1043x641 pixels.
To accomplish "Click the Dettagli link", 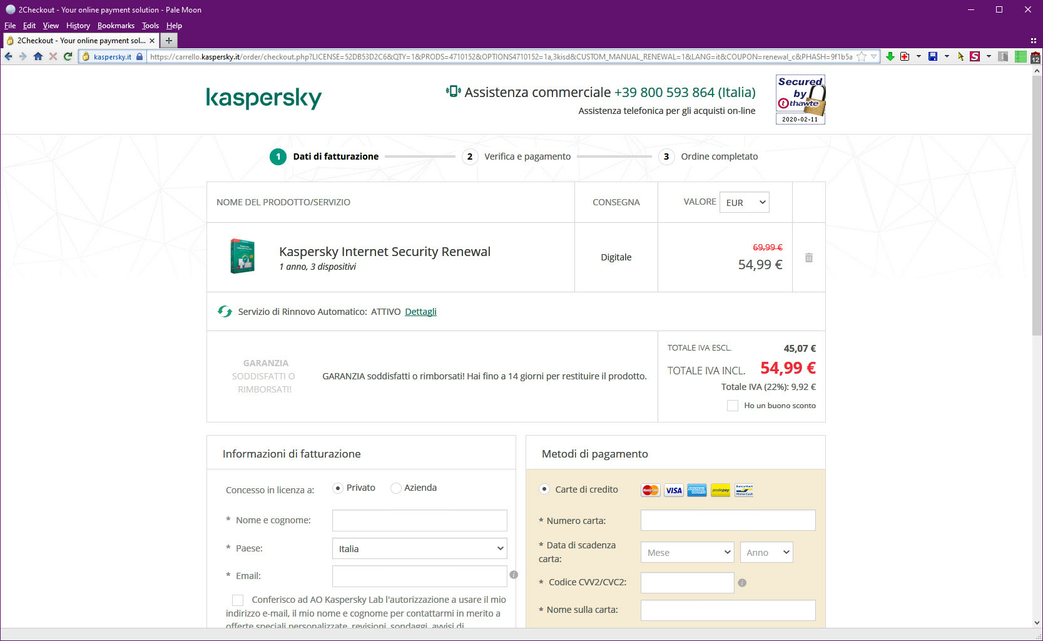I will click(420, 312).
